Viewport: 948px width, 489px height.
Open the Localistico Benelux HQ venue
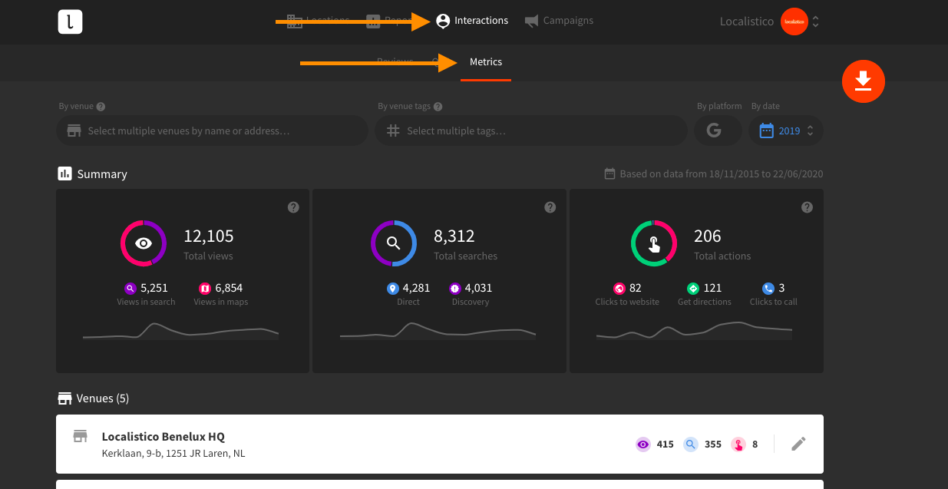pos(440,444)
